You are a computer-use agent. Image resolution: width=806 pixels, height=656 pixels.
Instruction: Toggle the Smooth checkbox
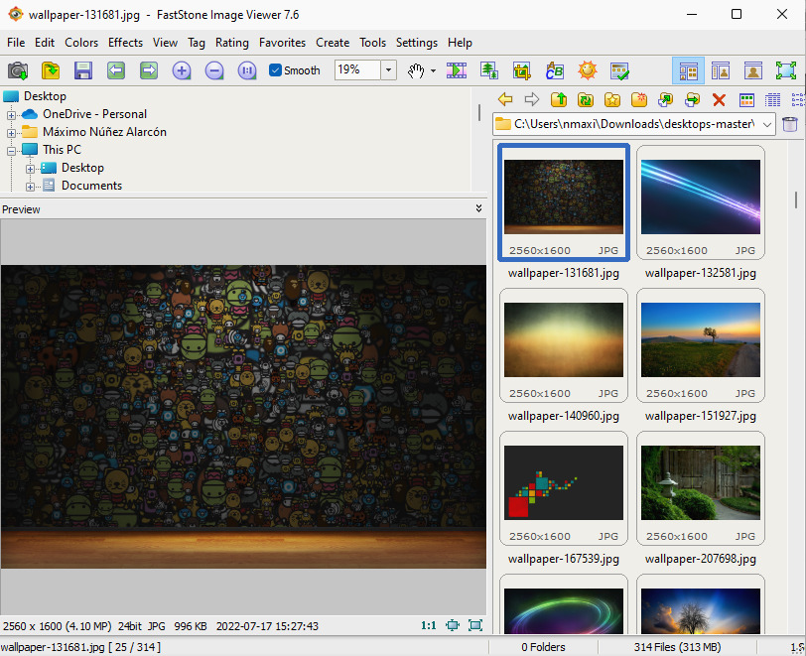coord(277,70)
